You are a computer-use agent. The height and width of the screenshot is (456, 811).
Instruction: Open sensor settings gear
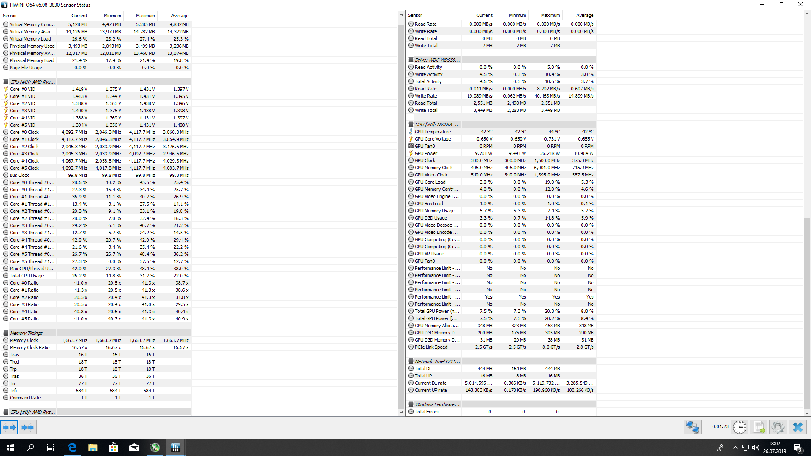(778, 427)
